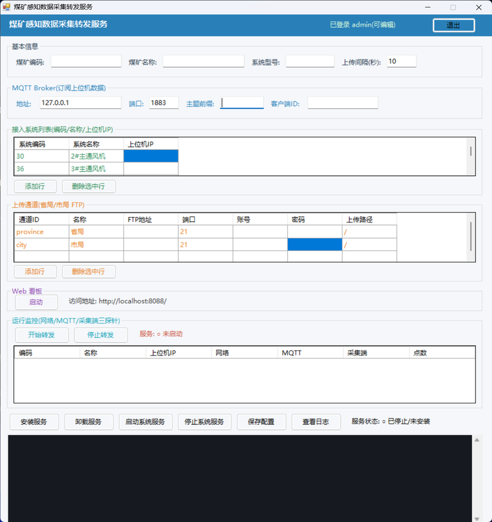Click the MQTT 端口 field showing 1883

point(164,103)
